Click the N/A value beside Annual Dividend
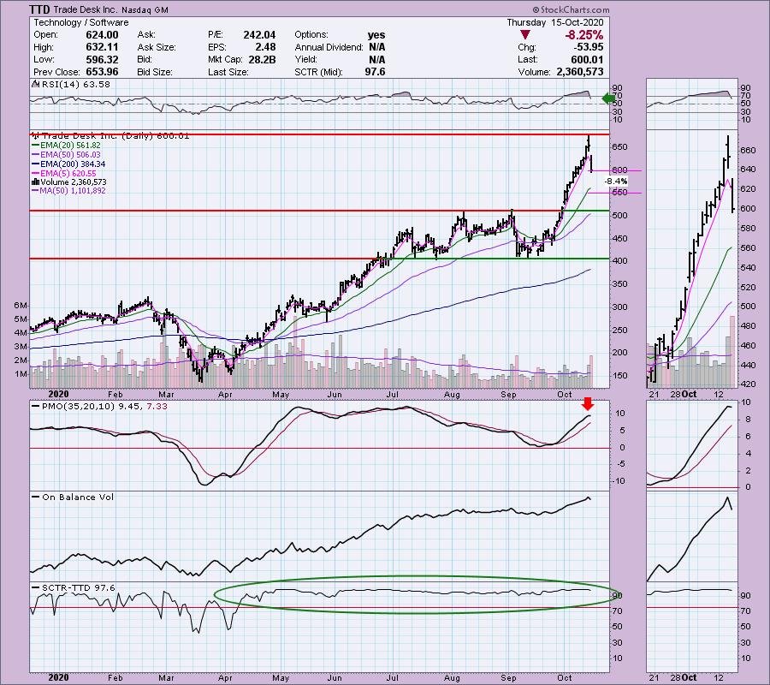Viewport: 770px width, 685px height. point(376,47)
